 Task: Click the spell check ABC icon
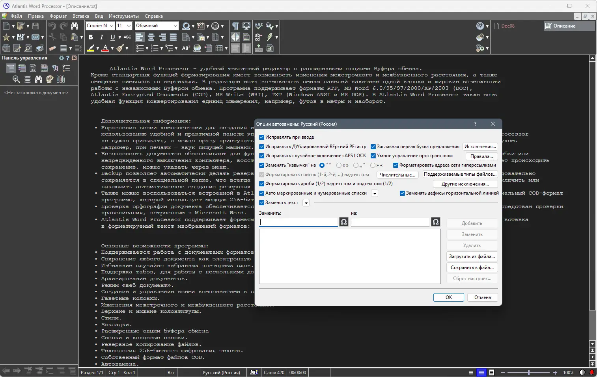pyautogui.click(x=259, y=26)
